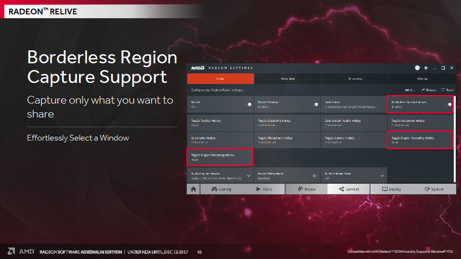
Task: Open the Connect section via share icon
Action: 349,189
